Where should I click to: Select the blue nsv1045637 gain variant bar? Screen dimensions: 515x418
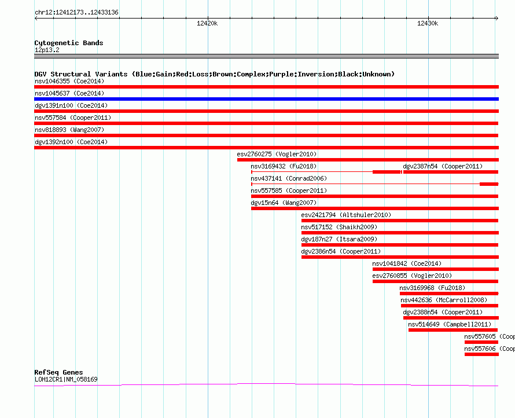pos(266,99)
